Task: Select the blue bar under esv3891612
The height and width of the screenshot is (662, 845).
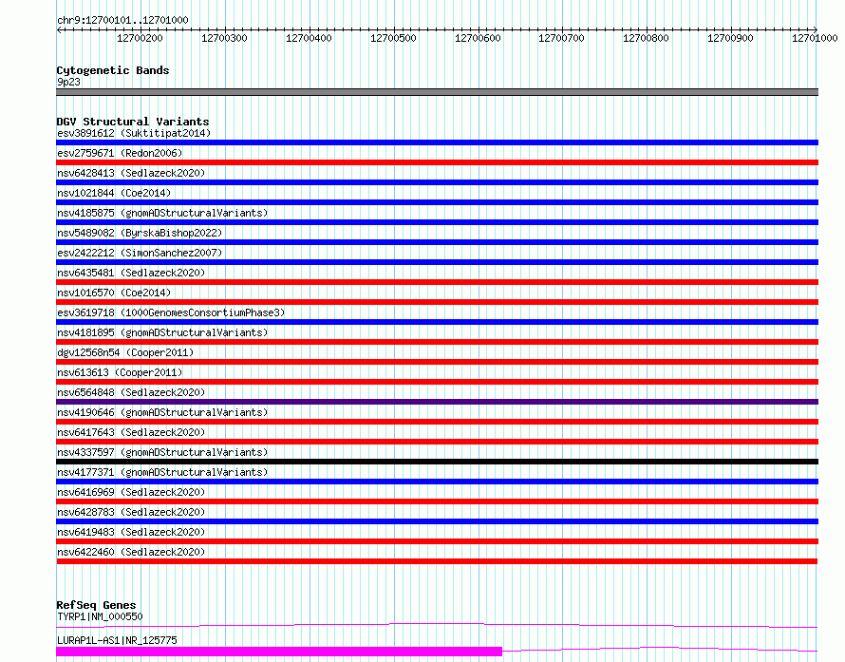Action: [437, 142]
